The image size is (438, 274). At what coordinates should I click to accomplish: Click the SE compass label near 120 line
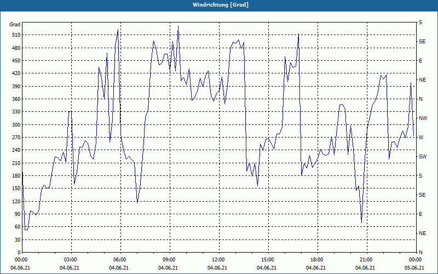click(x=422, y=195)
